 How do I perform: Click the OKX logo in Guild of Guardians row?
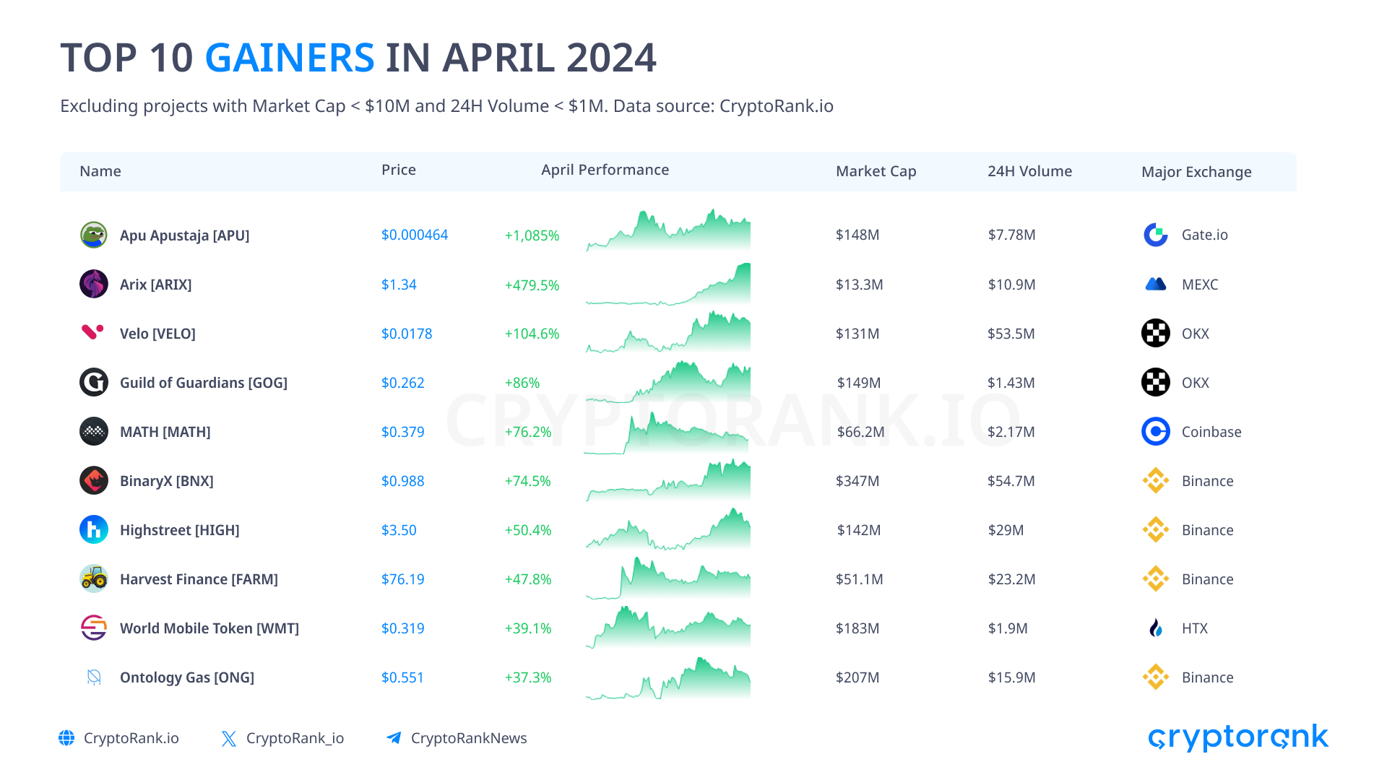(1156, 382)
